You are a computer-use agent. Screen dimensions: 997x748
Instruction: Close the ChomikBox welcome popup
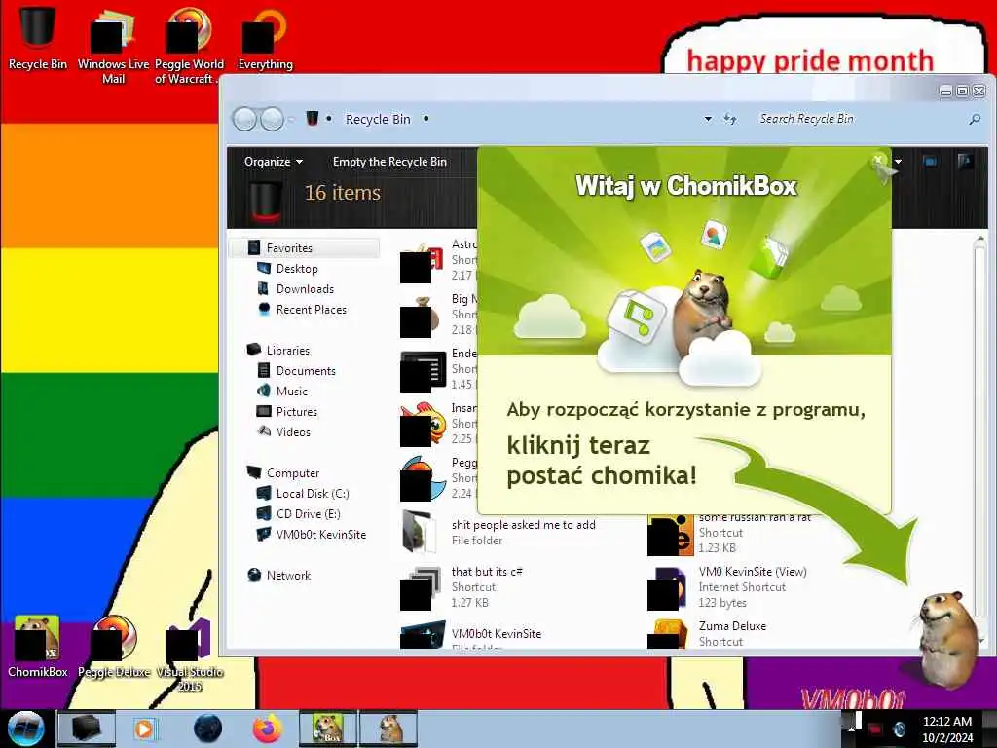[x=878, y=160]
